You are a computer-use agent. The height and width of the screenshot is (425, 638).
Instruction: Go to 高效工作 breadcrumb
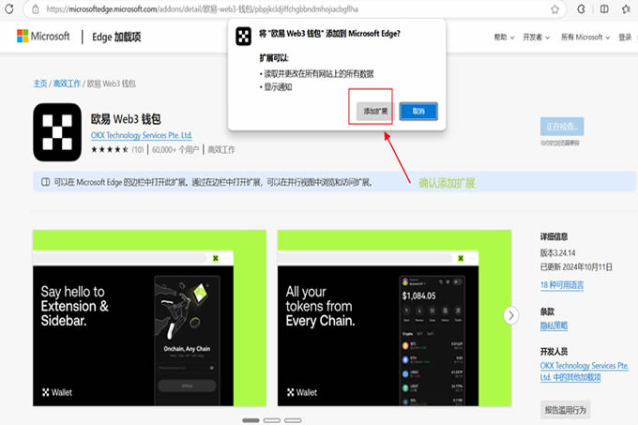[x=67, y=83]
